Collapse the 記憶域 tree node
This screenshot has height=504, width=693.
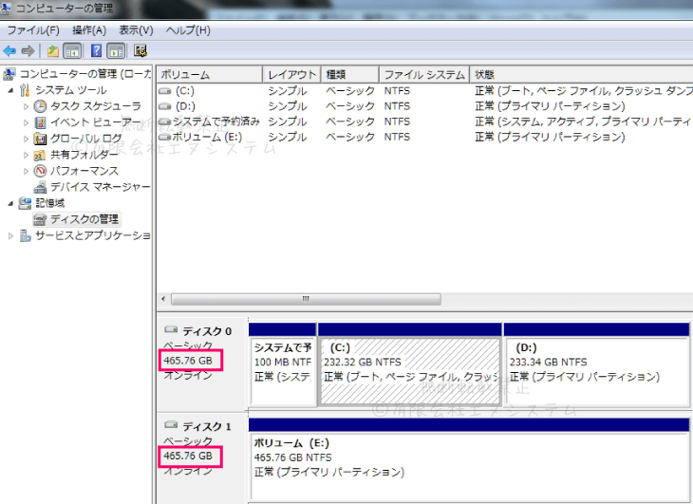(10, 204)
